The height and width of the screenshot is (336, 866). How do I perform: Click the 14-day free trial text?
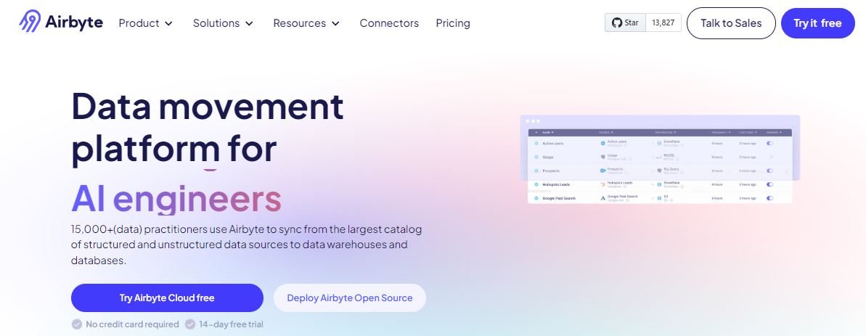(x=232, y=324)
